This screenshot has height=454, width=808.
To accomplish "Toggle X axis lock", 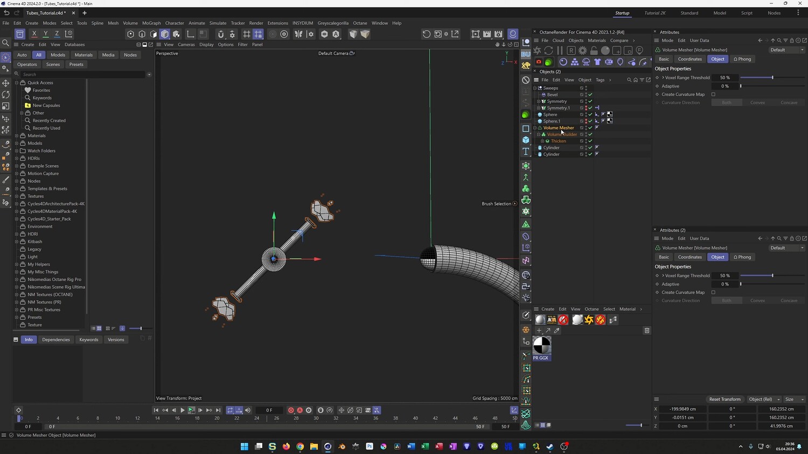I will pos(34,34).
